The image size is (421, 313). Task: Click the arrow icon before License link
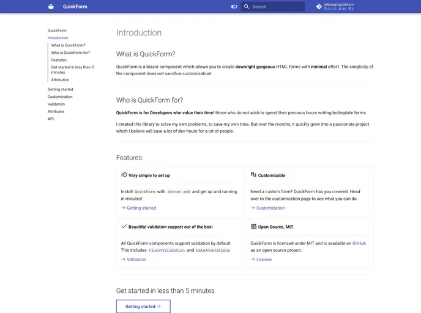coord(253,259)
